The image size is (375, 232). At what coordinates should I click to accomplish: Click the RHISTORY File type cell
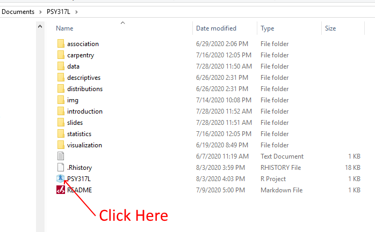281,168
